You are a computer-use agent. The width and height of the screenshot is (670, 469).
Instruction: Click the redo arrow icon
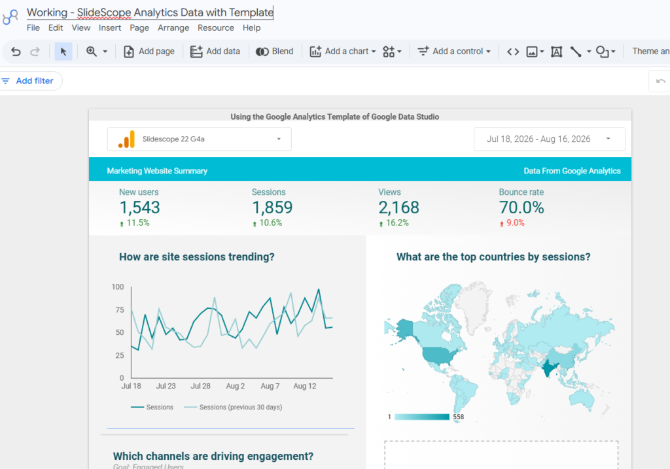click(35, 52)
